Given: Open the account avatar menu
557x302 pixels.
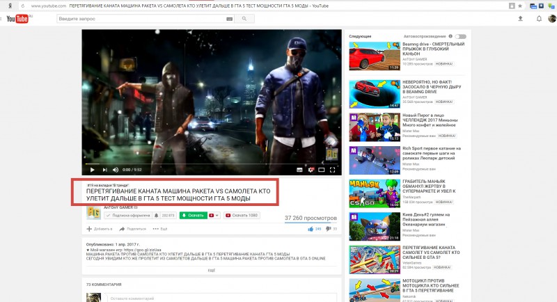Looking at the screenshot, I should [x=552, y=19].
